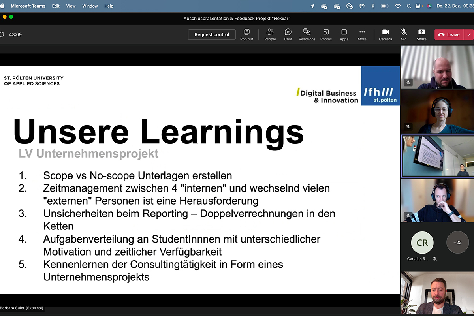Viewport: 474px width, 316px height.
Task: Expand the Leave options dropdown arrow
Action: (x=468, y=34)
